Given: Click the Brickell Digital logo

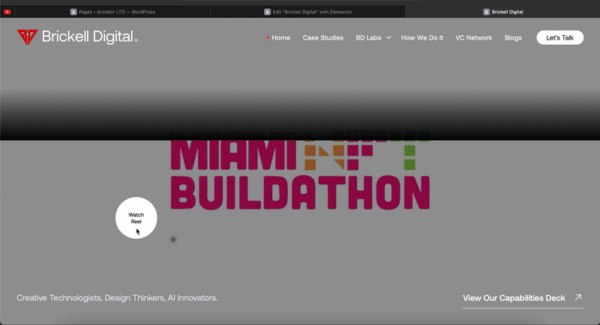Looking at the screenshot, I should [x=77, y=37].
